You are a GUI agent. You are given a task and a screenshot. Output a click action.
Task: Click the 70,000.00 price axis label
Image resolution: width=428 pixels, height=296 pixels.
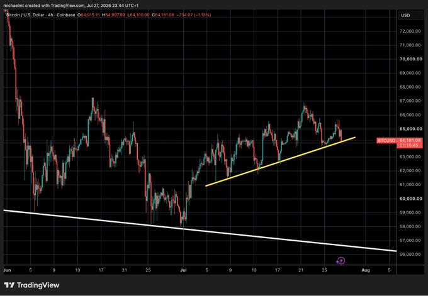[x=411, y=59]
